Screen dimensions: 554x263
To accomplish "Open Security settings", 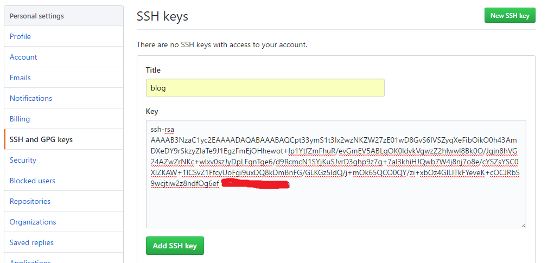I will pos(23,160).
